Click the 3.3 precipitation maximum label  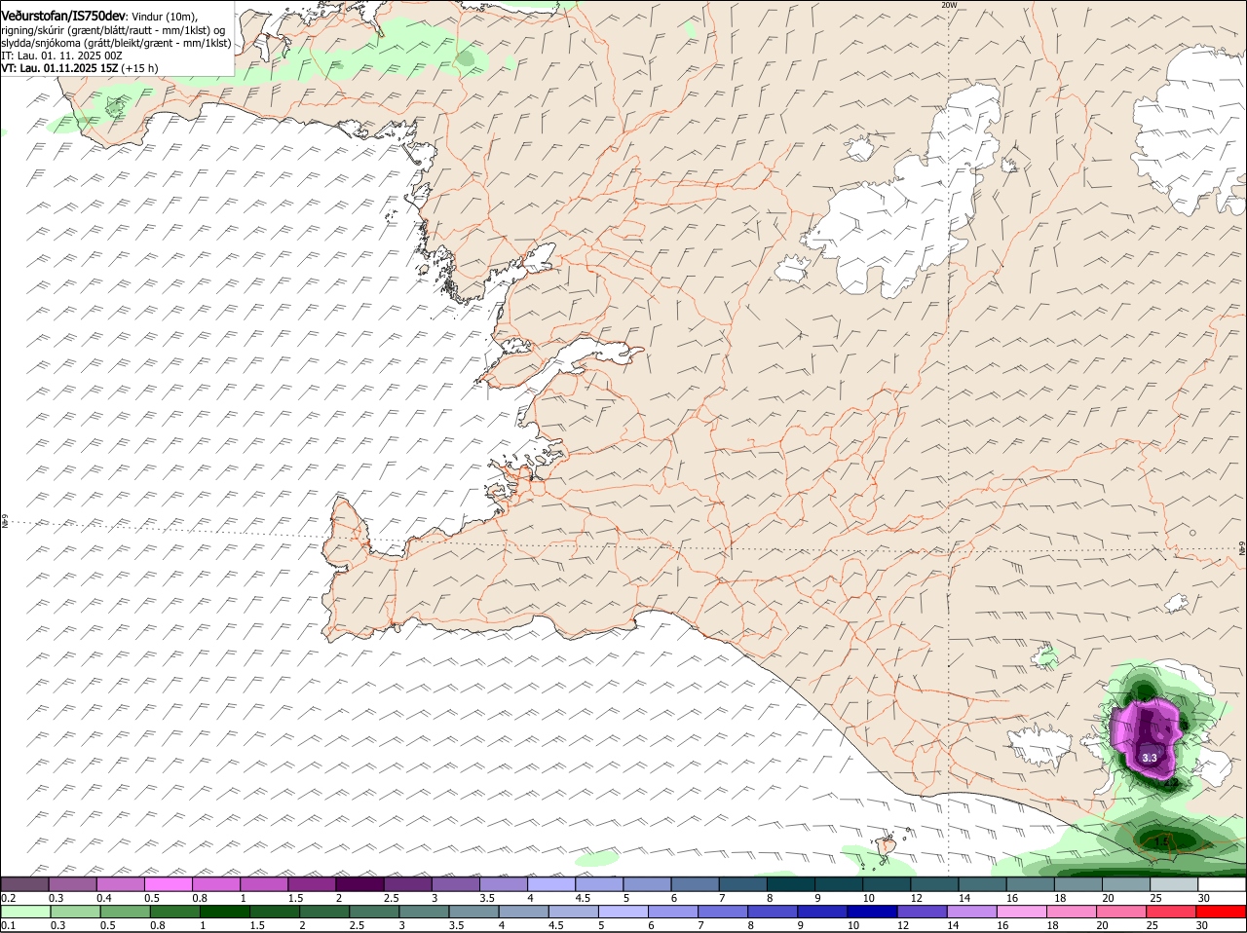(x=1150, y=758)
